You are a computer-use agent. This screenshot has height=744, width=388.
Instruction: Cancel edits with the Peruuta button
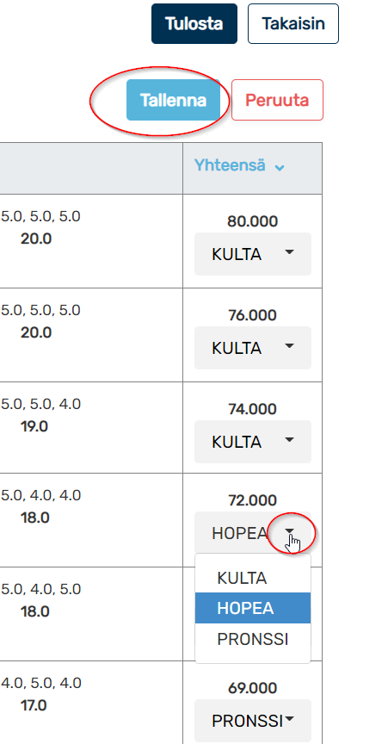(x=277, y=100)
